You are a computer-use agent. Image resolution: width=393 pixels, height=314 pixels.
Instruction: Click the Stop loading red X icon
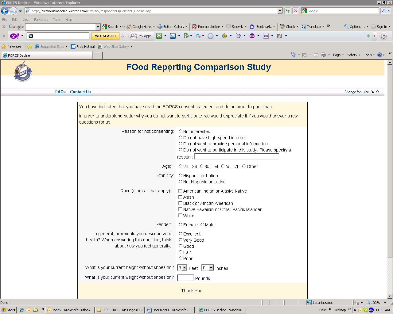tap(295, 11)
